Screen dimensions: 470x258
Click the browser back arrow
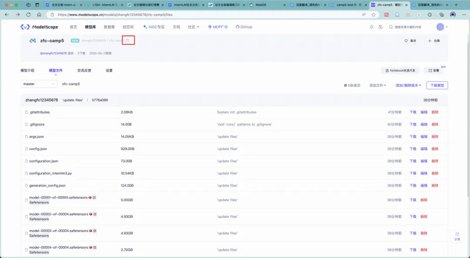[x=7, y=15]
